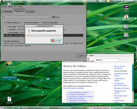This screenshot has height=109, width=137.
Task: Click the help window Buscar input field
Action: [111, 60]
